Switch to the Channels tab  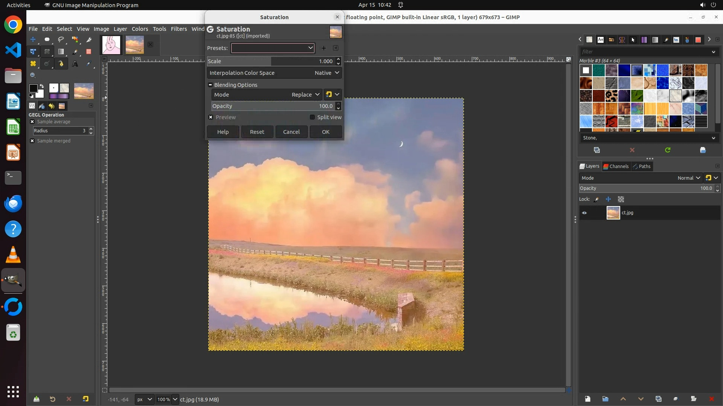point(616,166)
